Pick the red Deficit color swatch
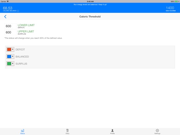 [9, 50]
